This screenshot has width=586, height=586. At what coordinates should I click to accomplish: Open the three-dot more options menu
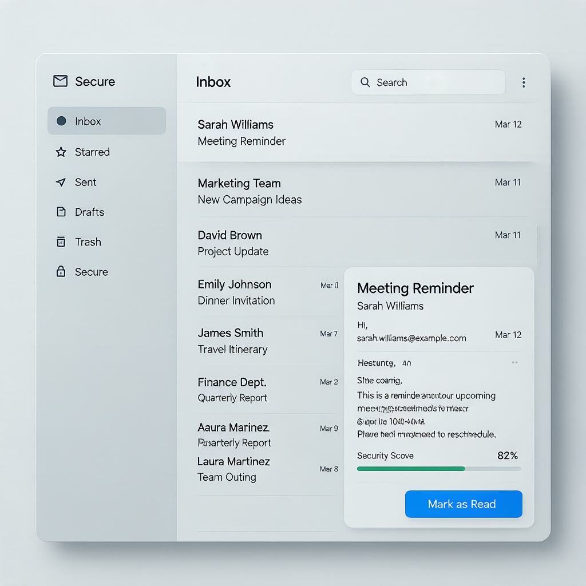coord(524,82)
